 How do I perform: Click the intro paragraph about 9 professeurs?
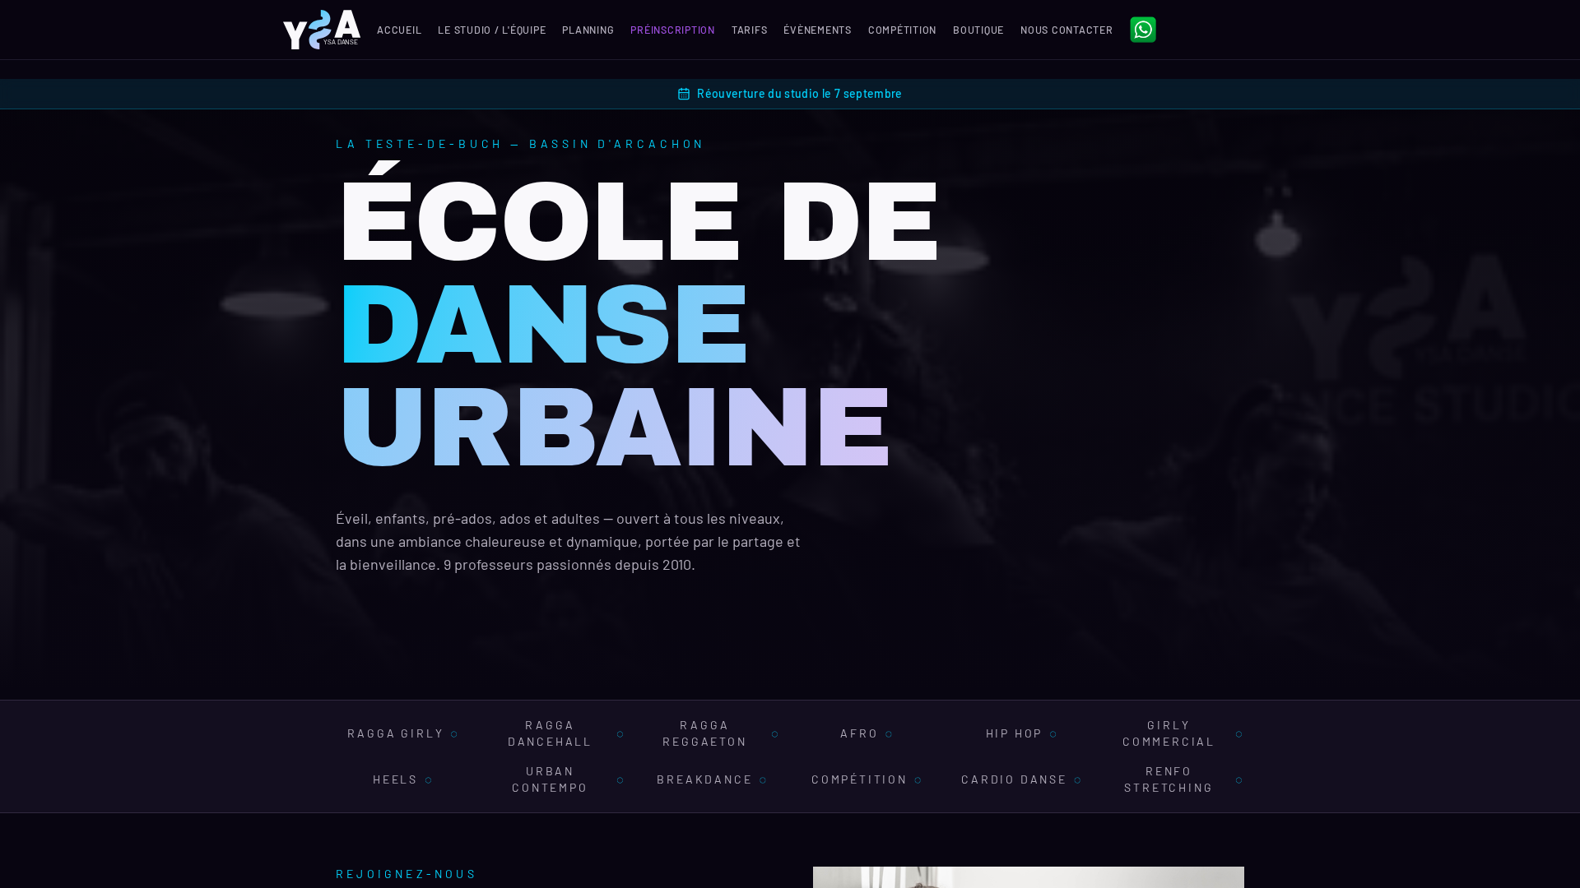[568, 542]
